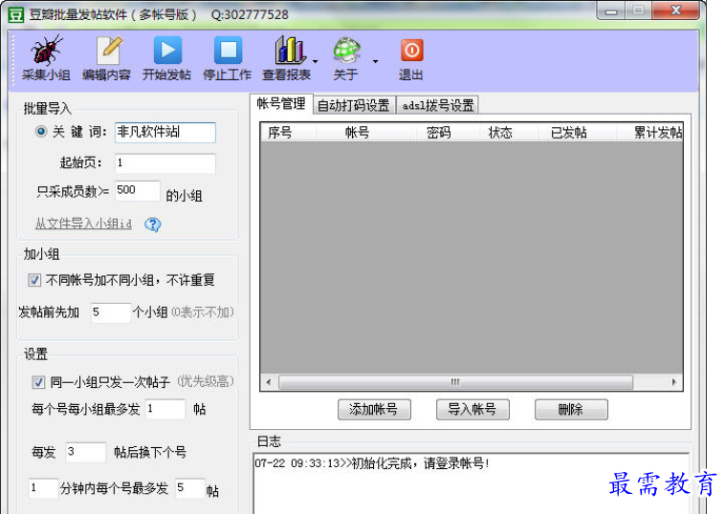Click the minutes field before 分钟内每个号最多发
The image size is (725, 514).
pyautogui.click(x=43, y=487)
